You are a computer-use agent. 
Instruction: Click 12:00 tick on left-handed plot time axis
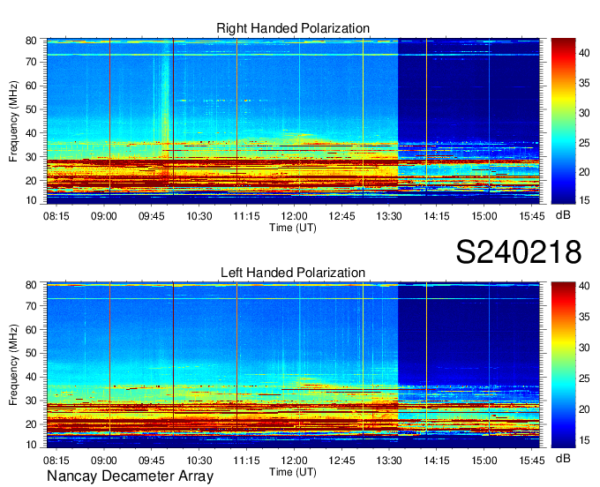point(294,460)
